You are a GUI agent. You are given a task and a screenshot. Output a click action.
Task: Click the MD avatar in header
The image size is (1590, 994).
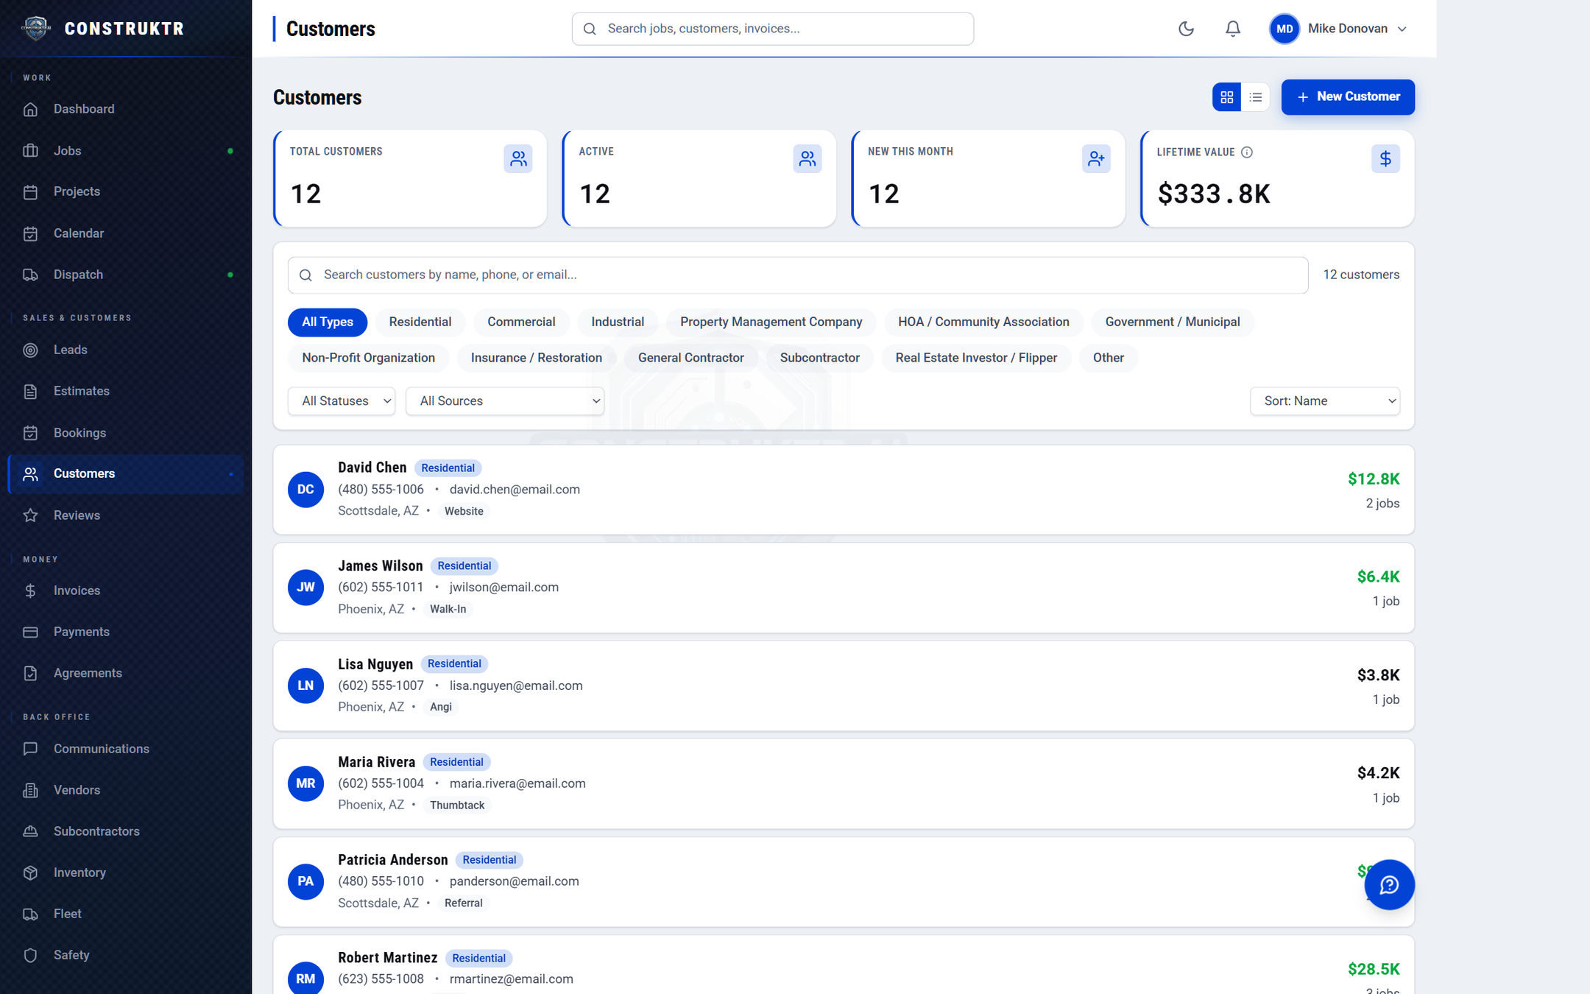[x=1285, y=29]
